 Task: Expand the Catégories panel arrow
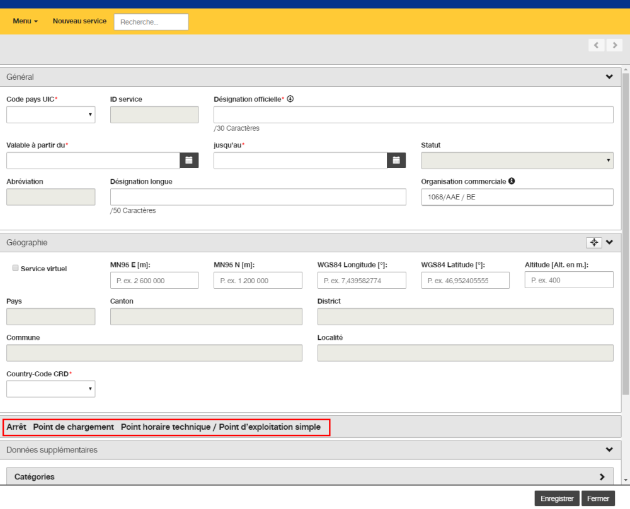tap(602, 476)
